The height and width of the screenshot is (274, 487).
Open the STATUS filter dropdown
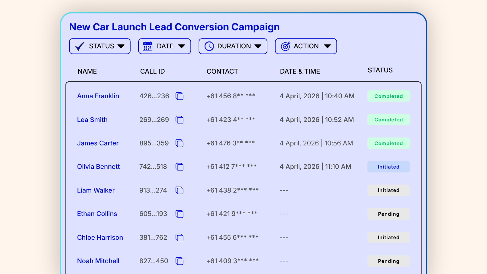(100, 46)
